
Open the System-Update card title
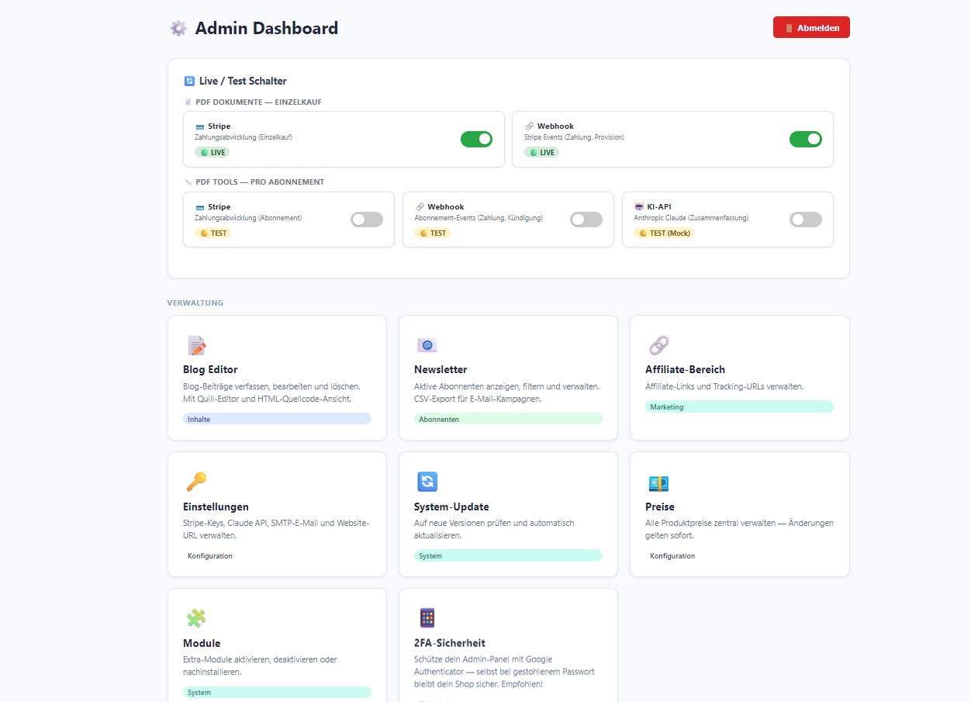451,507
